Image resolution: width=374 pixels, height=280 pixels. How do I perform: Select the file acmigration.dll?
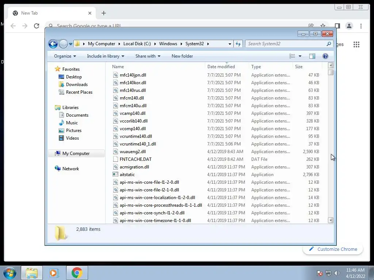coord(134,167)
